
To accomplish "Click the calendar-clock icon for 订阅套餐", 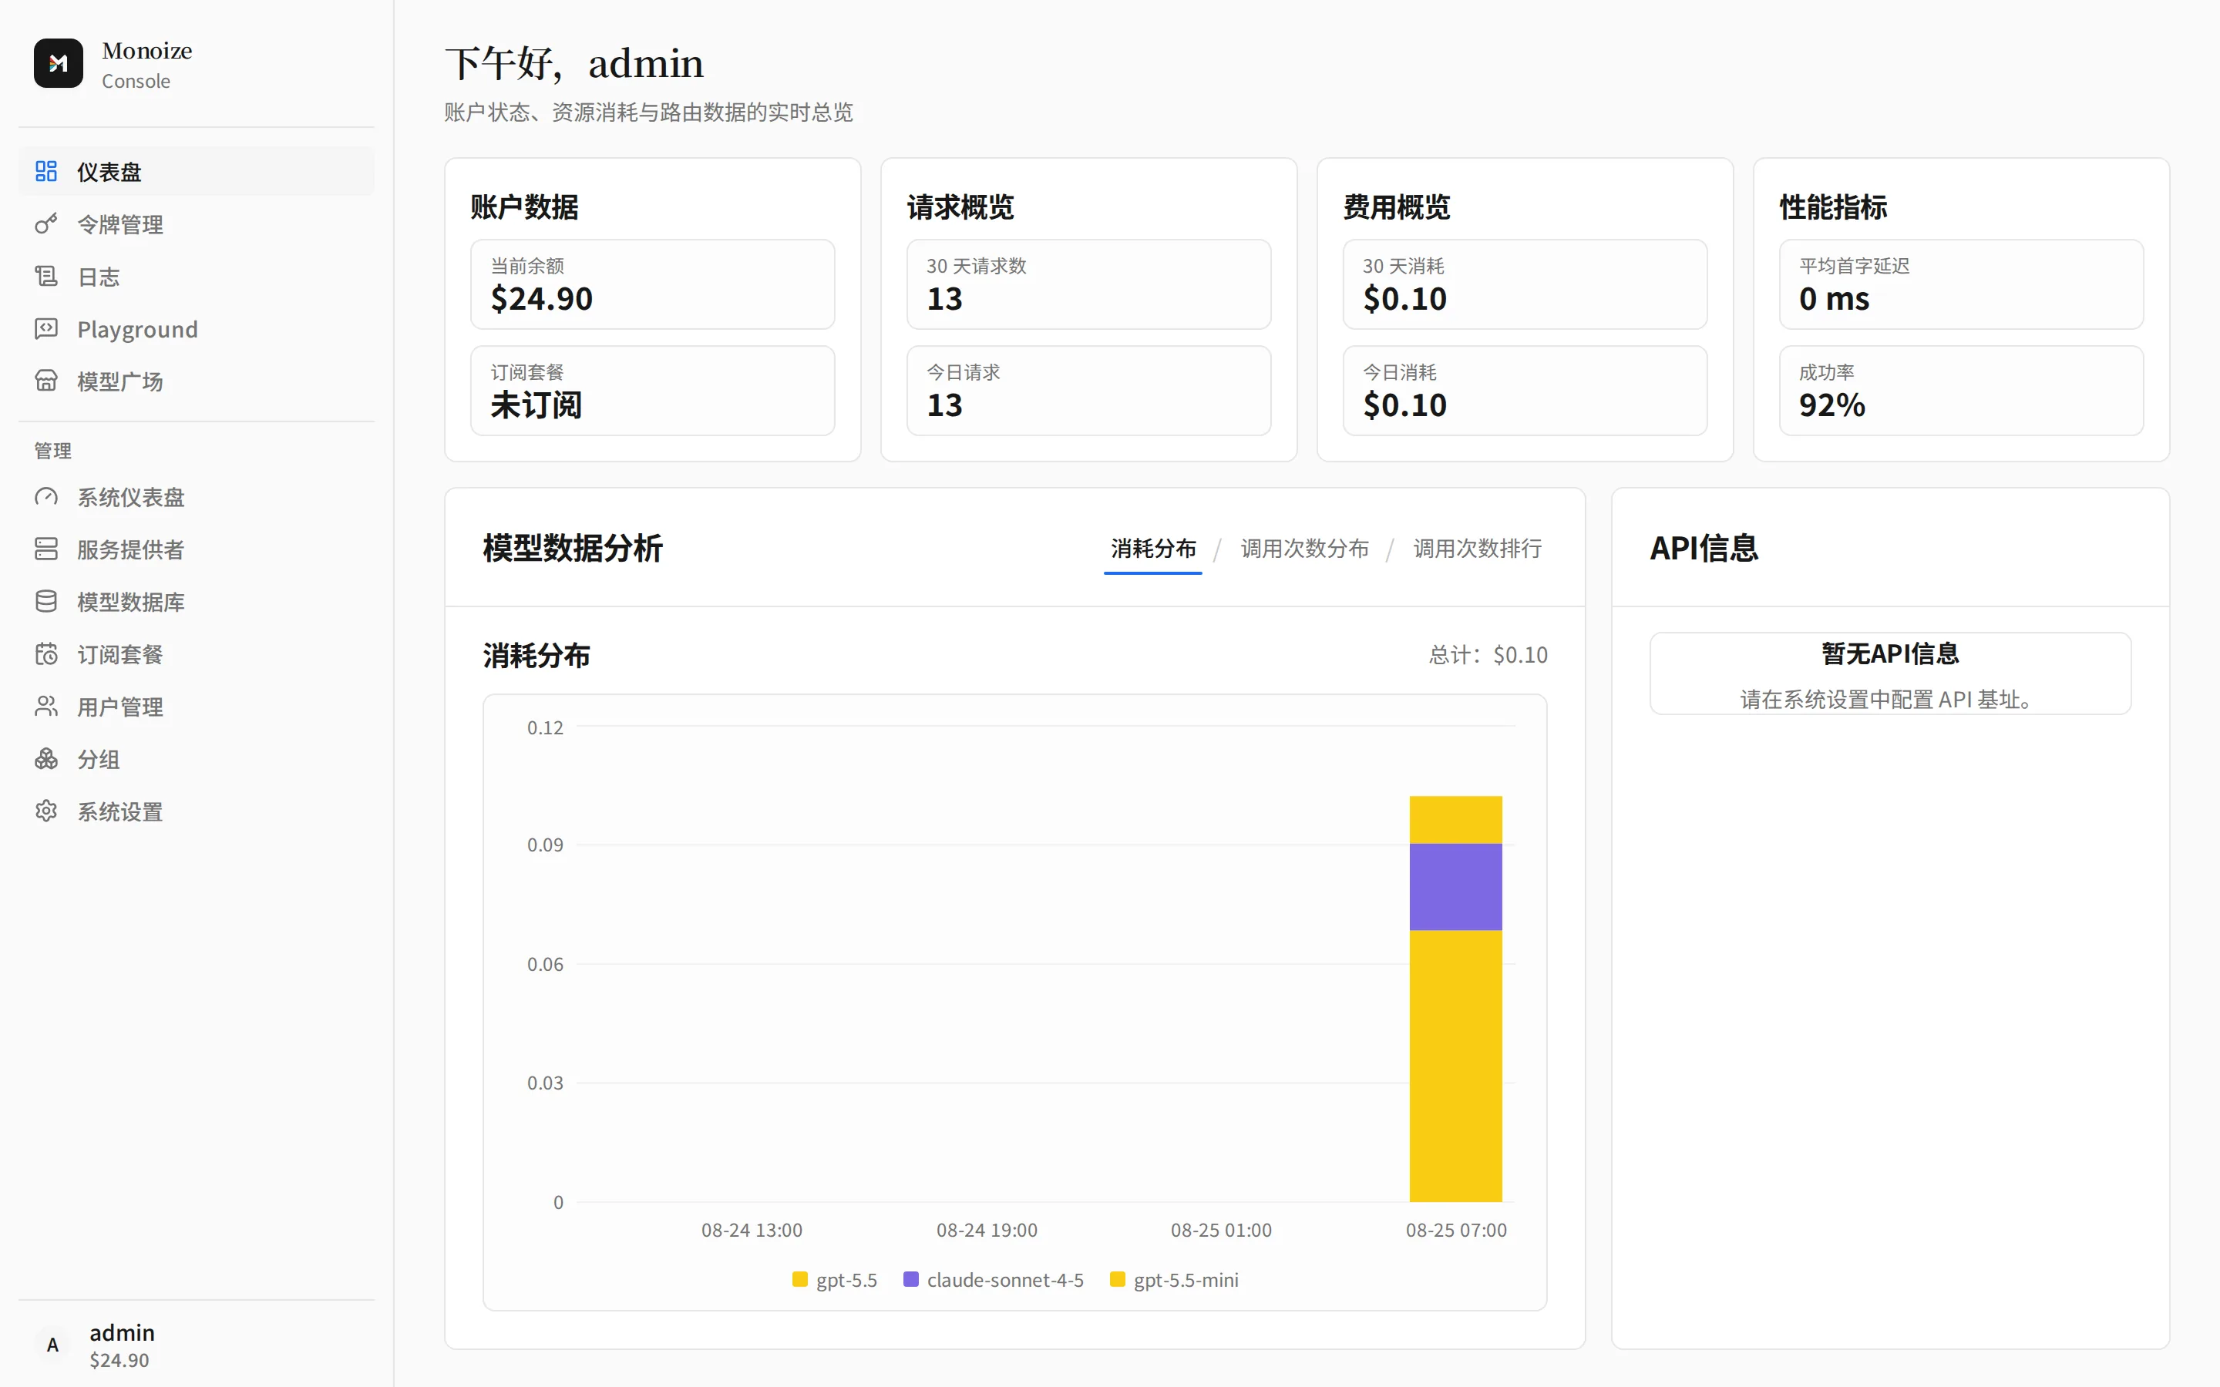I will click(46, 654).
